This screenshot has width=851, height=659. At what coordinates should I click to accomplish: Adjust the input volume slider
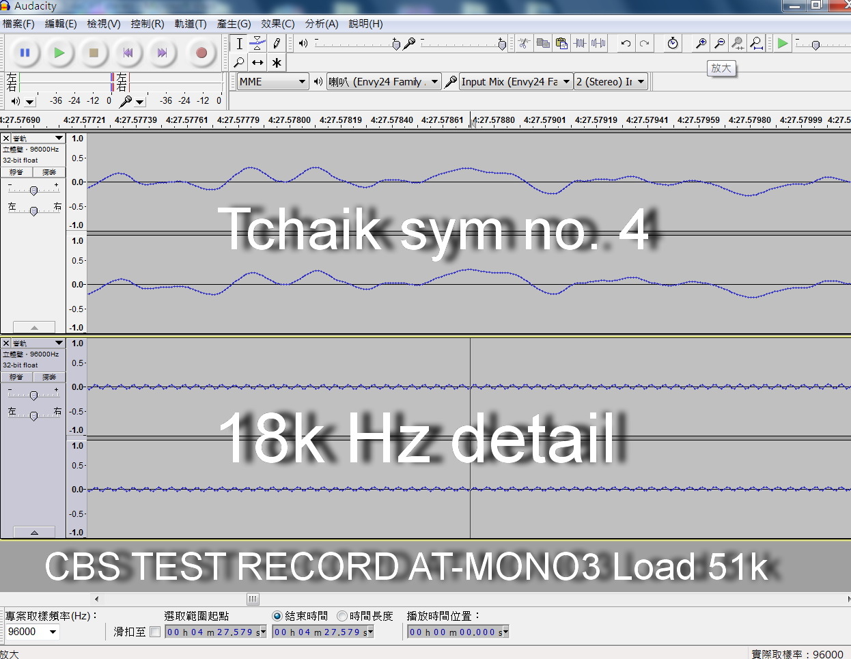502,44
